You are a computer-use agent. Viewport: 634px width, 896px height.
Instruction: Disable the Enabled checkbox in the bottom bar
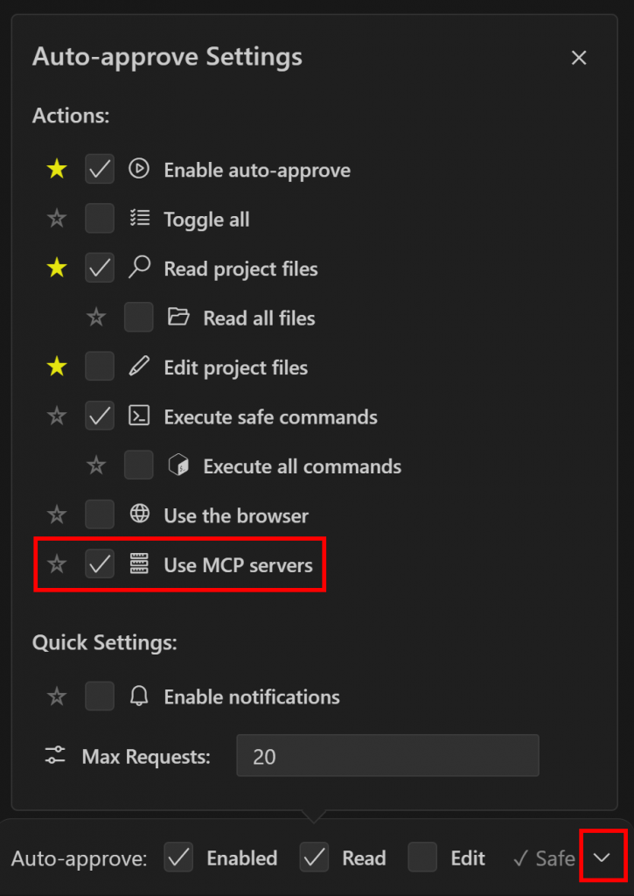(x=178, y=858)
